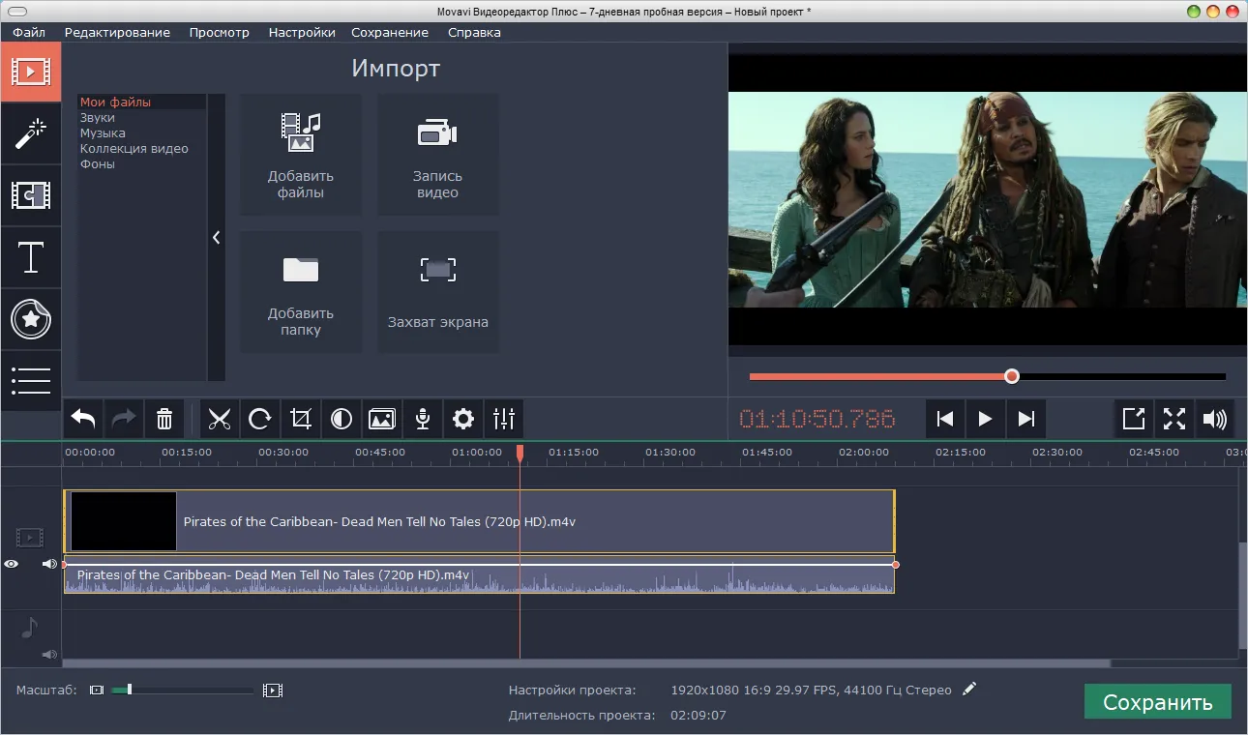This screenshot has height=735, width=1248.
Task: Expand preview to full screen
Action: (1174, 419)
